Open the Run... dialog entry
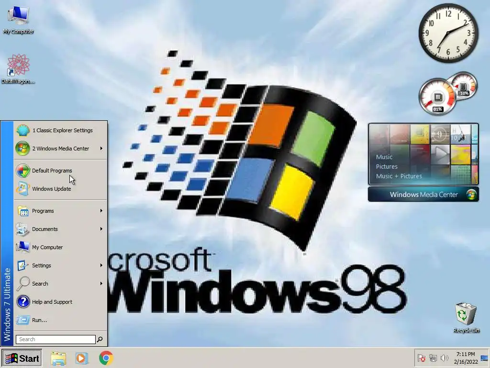Viewport: 490px width, 368px height. (60, 320)
